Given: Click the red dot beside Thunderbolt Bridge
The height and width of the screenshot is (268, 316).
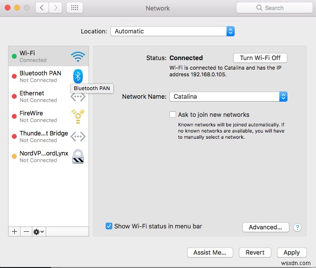Looking at the screenshot, I should point(14,136).
